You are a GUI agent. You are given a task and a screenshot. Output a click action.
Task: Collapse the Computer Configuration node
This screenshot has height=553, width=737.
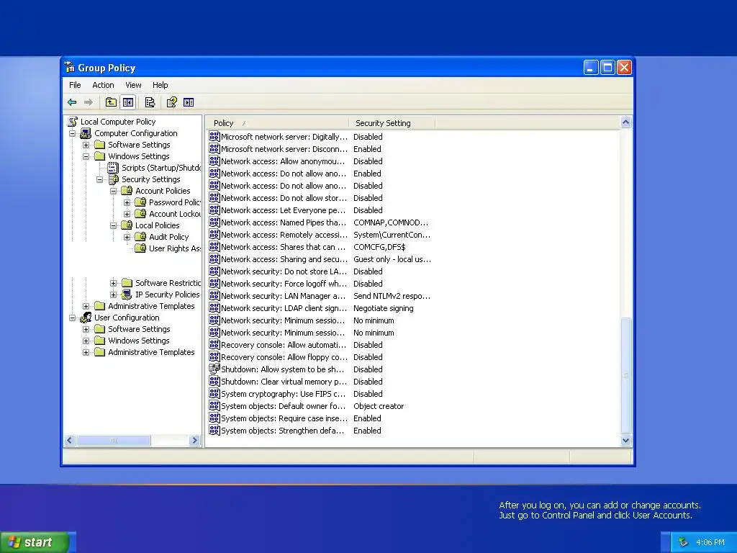73,133
